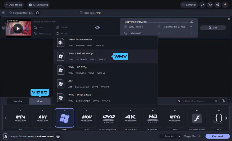Select the MKV format icon
The image size is (232, 141).
tap(219, 118)
